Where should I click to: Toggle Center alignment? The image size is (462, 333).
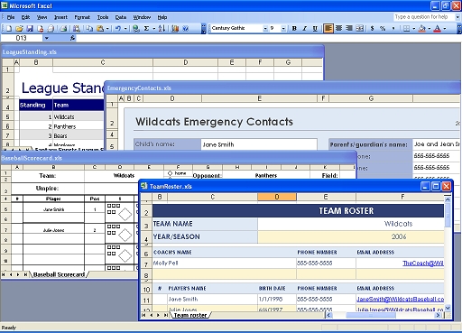(x=338, y=28)
